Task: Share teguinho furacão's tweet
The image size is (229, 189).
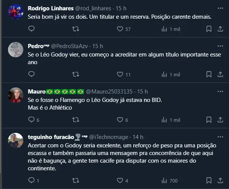Action: (220, 180)
